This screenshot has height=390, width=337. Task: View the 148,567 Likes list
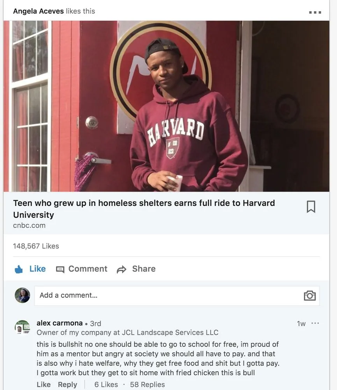(36, 246)
